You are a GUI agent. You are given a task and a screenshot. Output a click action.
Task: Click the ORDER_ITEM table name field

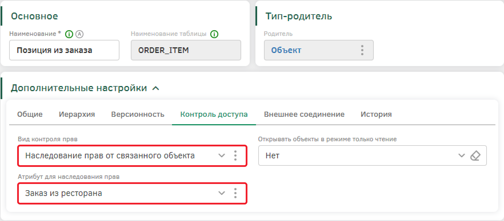point(186,50)
